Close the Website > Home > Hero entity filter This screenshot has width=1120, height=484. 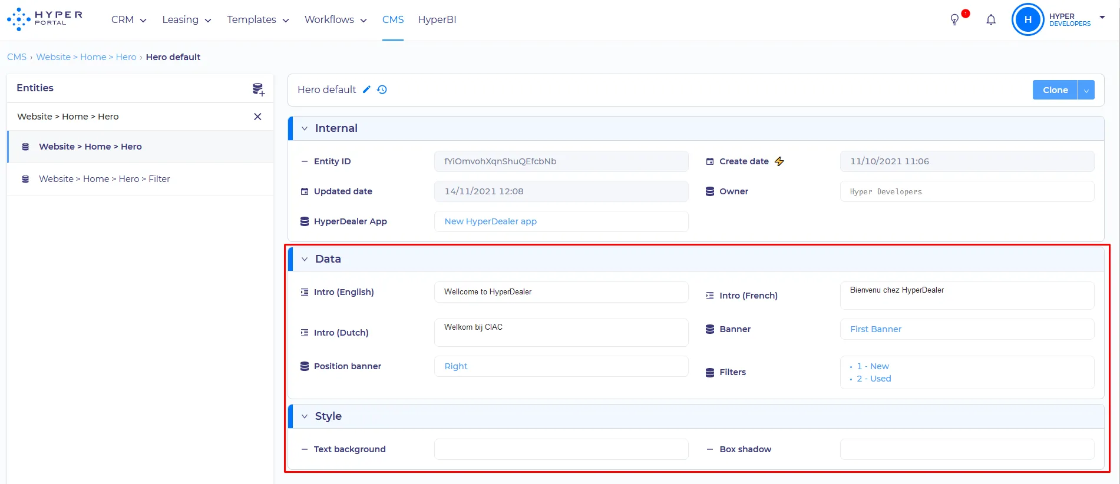point(257,117)
